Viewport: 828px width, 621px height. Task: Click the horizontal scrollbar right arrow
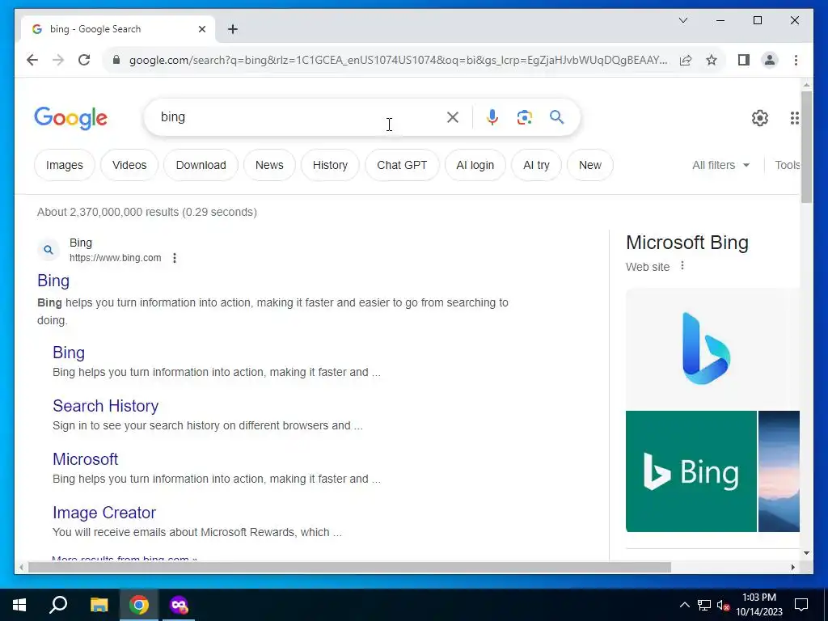point(792,568)
